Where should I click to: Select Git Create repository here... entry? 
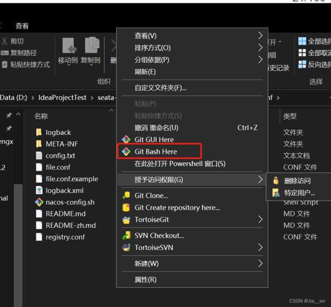pyautogui.click(x=191, y=208)
